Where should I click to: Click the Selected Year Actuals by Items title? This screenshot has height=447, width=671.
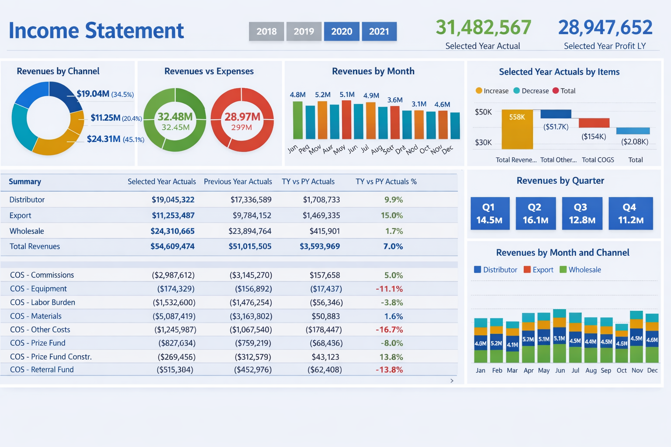pyautogui.click(x=559, y=72)
